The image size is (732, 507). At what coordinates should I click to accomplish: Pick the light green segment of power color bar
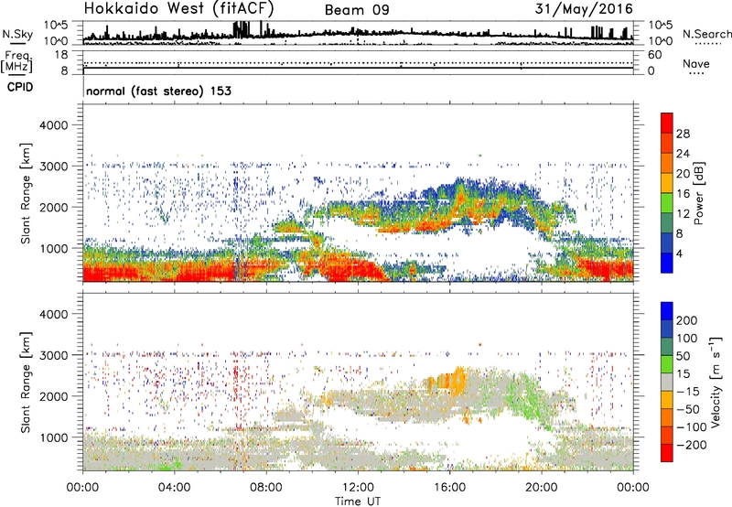[x=667, y=203]
